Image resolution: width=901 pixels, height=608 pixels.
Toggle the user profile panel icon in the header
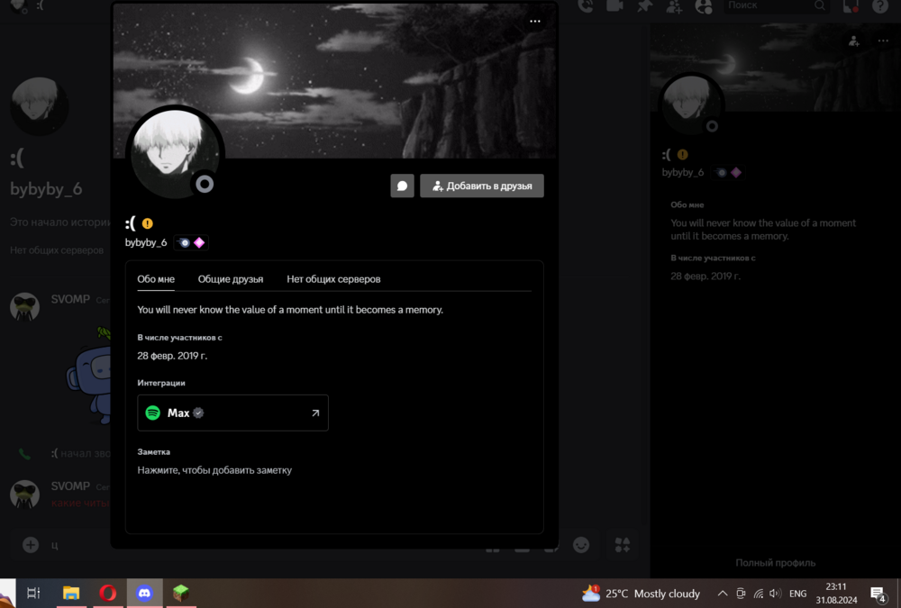pos(704,5)
